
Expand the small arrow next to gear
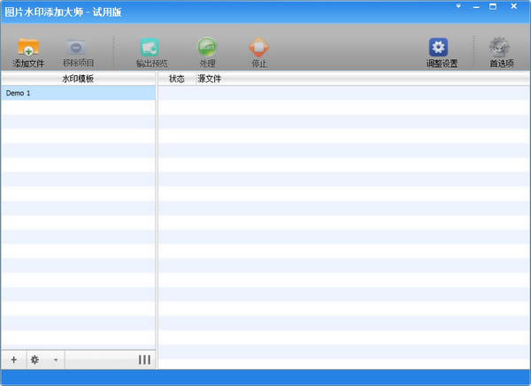(56, 360)
